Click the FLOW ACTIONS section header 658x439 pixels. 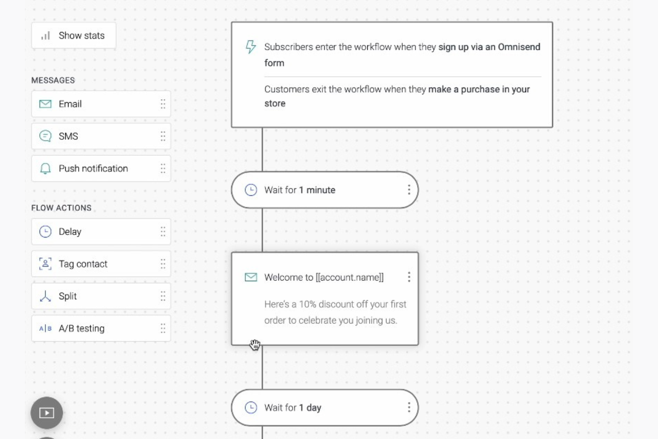(60, 207)
